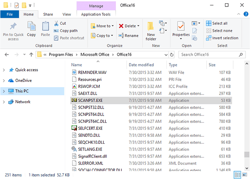This screenshot has height=179, width=250.
Task: Click Invert selection button
Action: point(222,38)
